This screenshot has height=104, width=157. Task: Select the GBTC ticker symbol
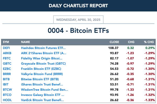point(7,63)
